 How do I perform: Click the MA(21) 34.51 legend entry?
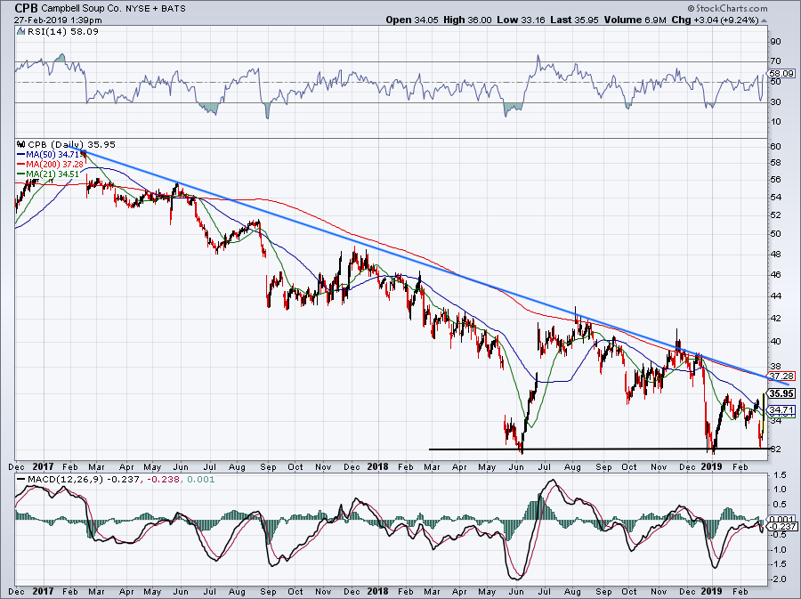point(53,174)
